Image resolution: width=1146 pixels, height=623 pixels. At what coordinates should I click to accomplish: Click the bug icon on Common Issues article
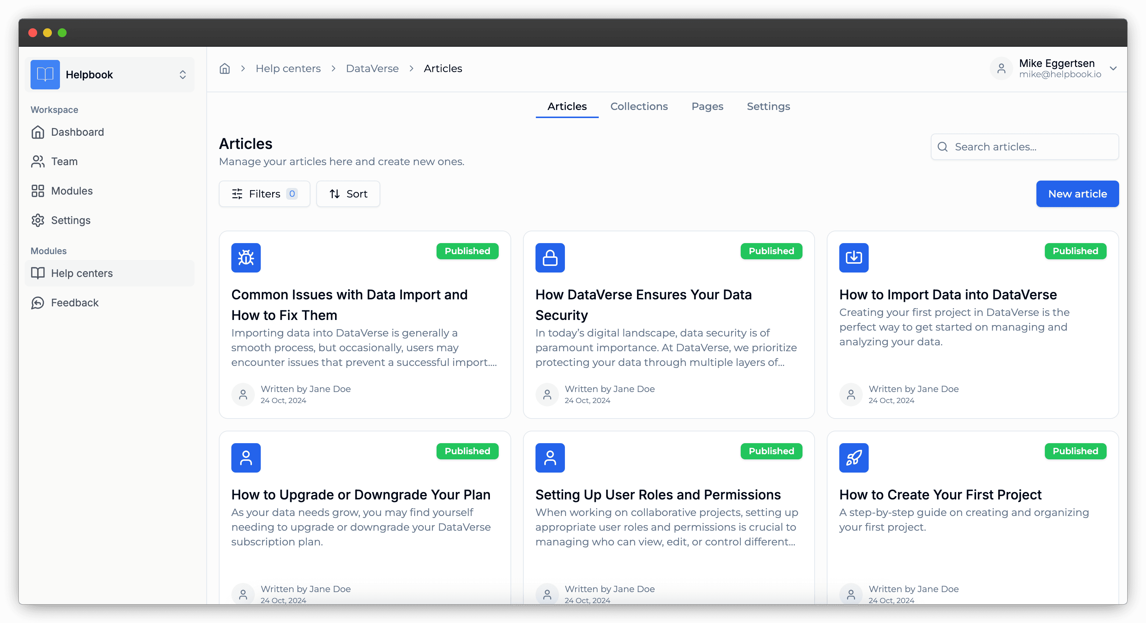coord(246,258)
